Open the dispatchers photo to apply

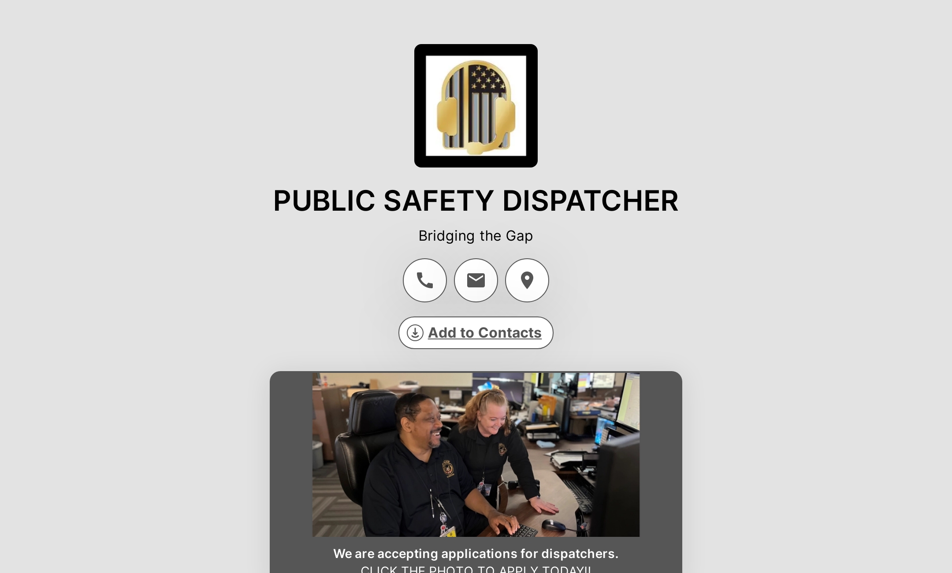(476, 455)
